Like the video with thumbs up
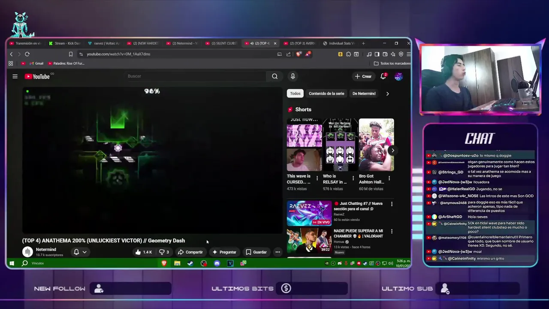 [x=144, y=252]
